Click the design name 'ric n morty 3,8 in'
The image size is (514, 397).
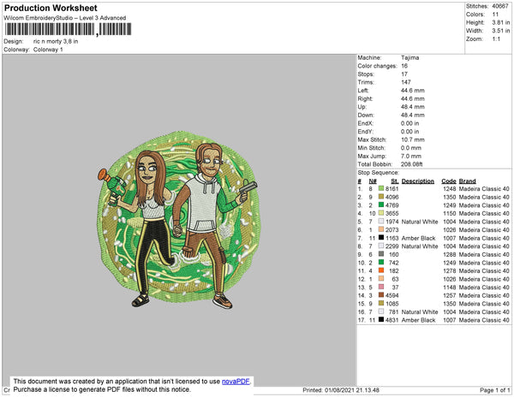tap(56, 42)
